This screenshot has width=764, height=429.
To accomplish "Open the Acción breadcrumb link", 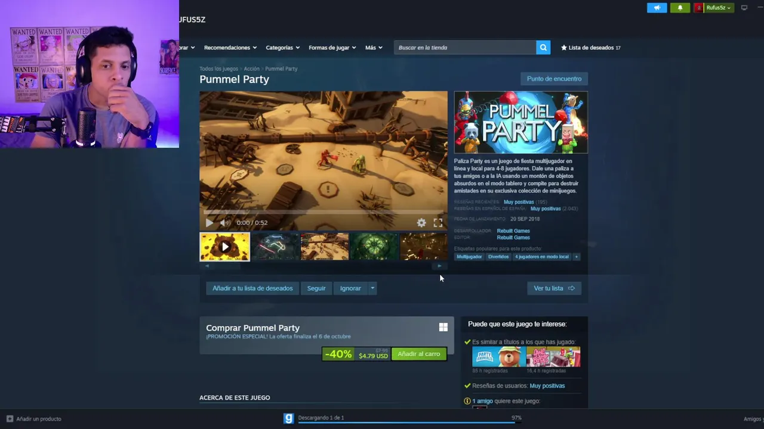I will [251, 69].
